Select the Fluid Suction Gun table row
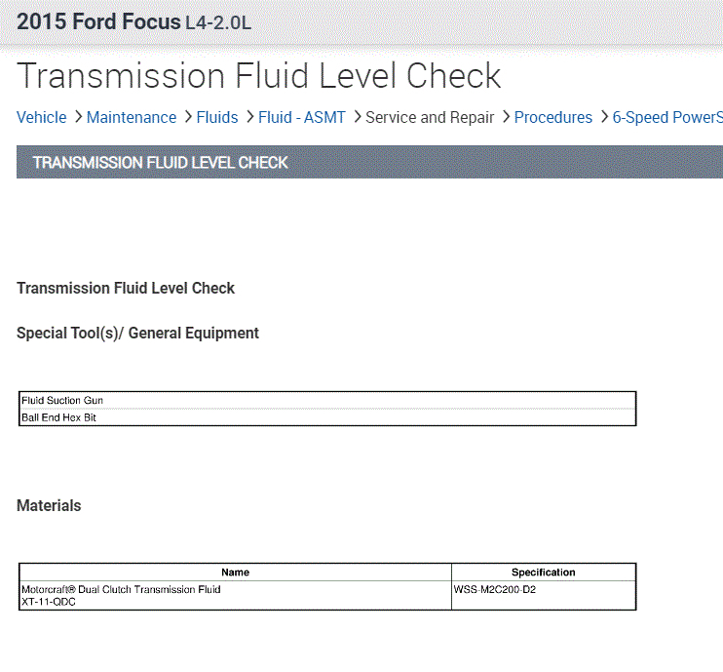The image size is (723, 672). pos(327,401)
